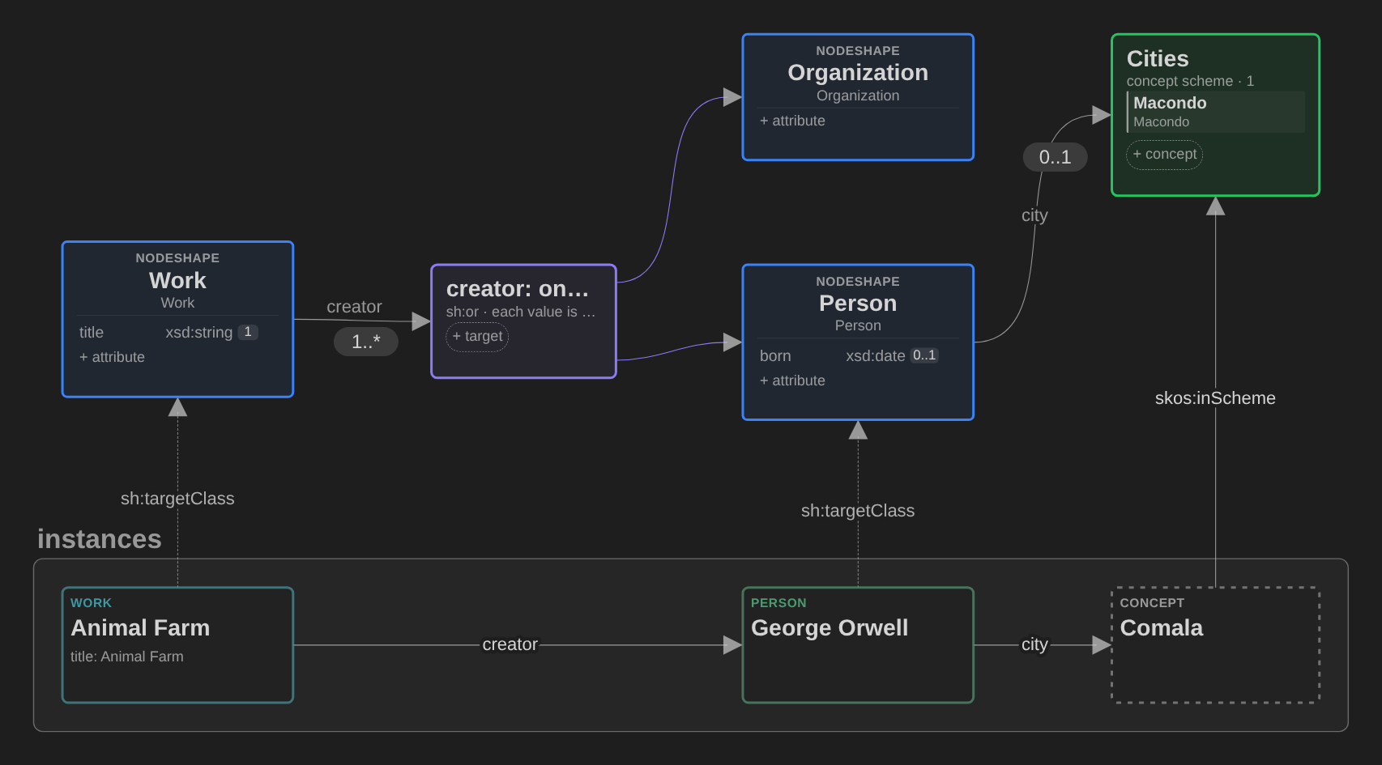
Task: Click the sh:targetClass label under Person
Action: point(858,511)
